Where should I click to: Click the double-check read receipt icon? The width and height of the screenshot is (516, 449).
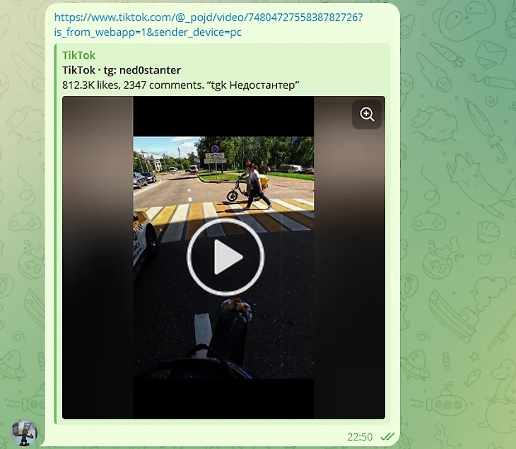coord(387,436)
